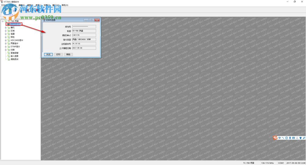Click the Sogou S logo icon
Screen dimensions: 306x165
point(275,138)
